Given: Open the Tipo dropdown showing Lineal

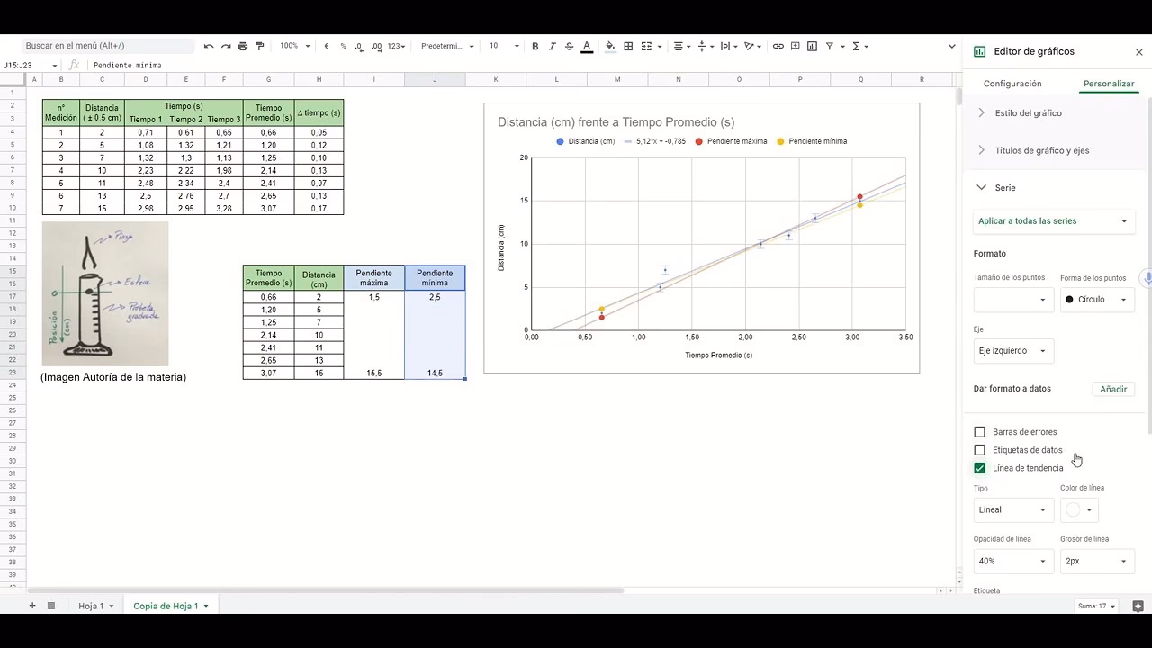Looking at the screenshot, I should point(1012,509).
